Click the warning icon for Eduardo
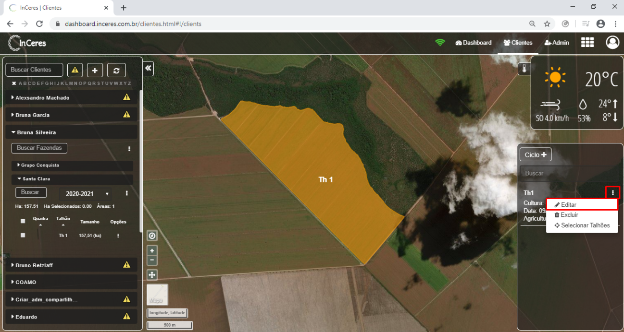Image resolution: width=624 pixels, height=332 pixels. coord(126,316)
